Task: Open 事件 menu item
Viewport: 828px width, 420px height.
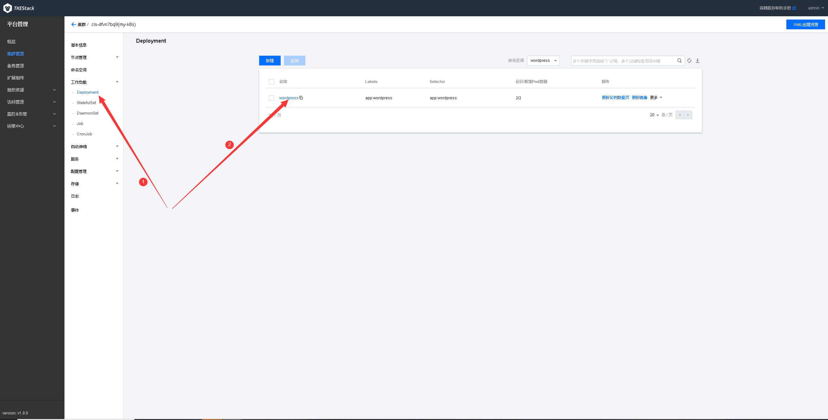Action: [x=75, y=210]
